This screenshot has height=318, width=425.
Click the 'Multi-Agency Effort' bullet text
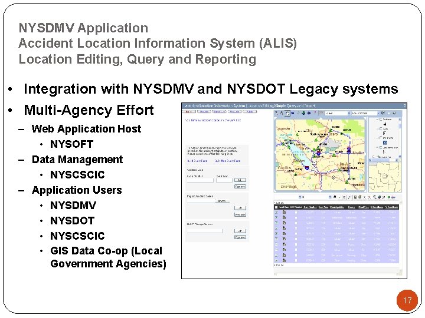coord(89,110)
